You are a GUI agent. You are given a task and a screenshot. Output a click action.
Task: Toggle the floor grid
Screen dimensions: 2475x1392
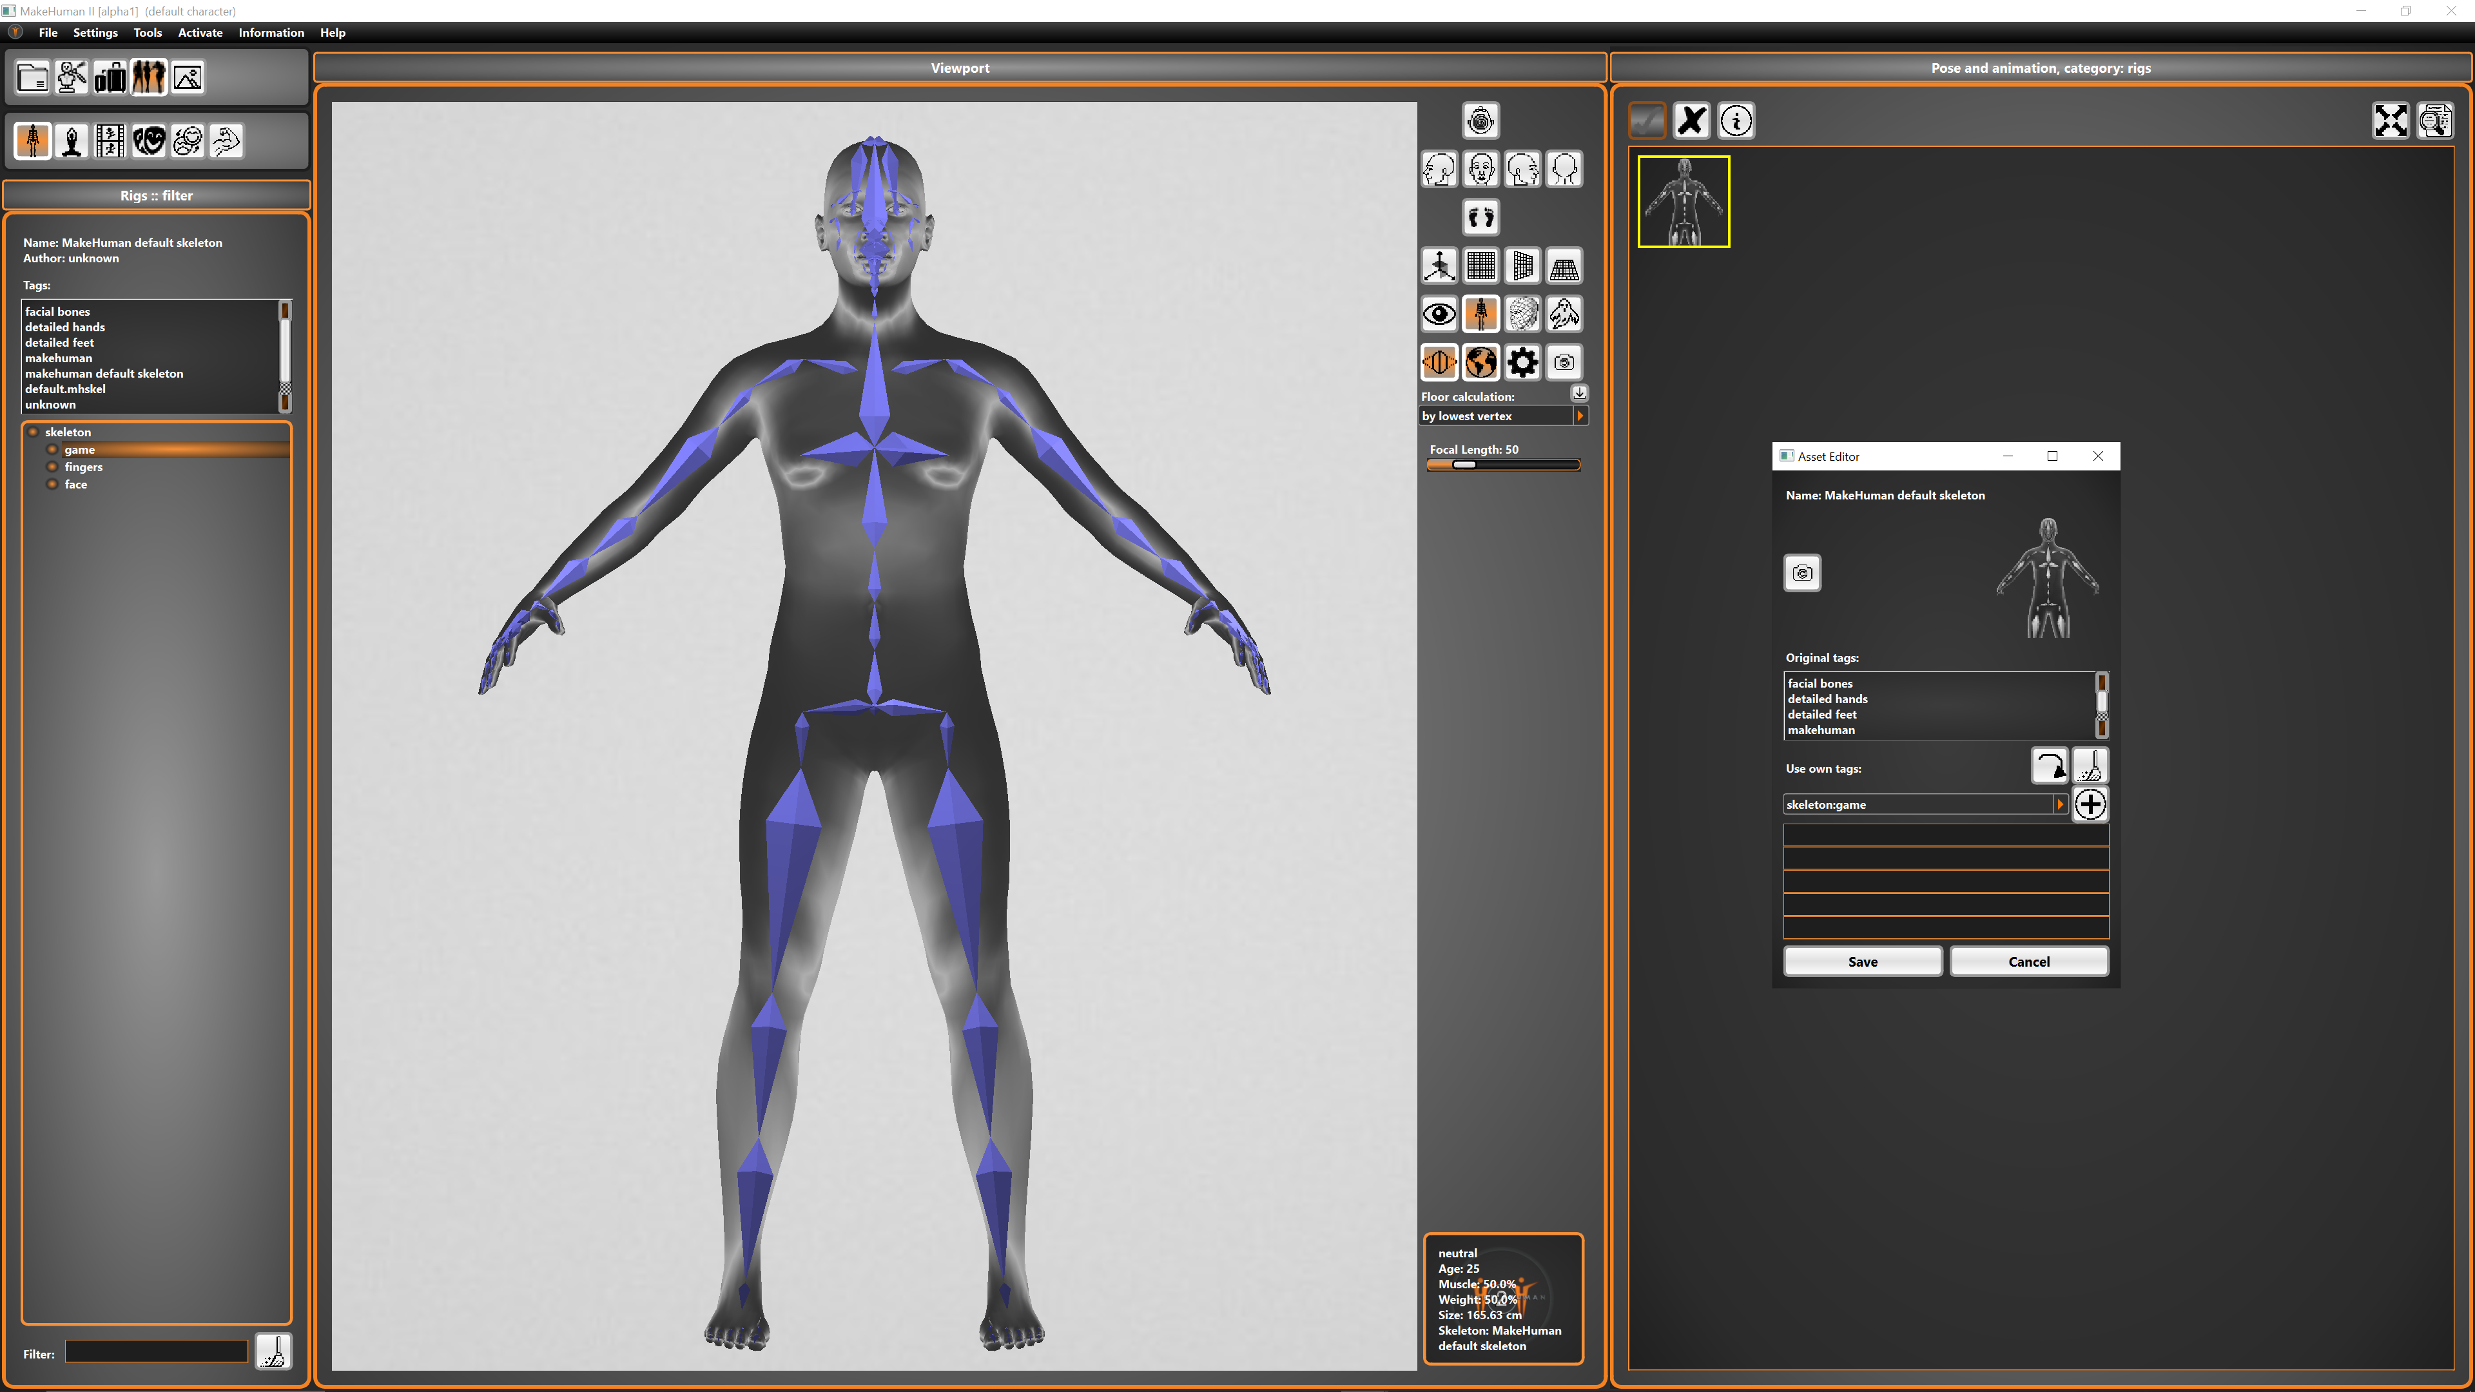click(x=1564, y=266)
